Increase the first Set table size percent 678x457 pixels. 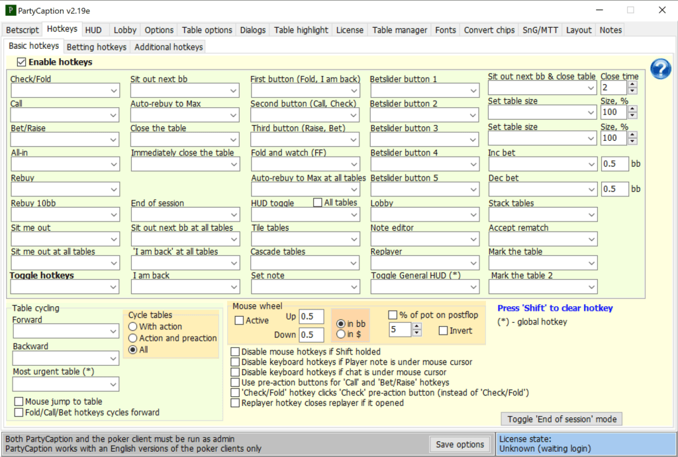tap(632, 109)
